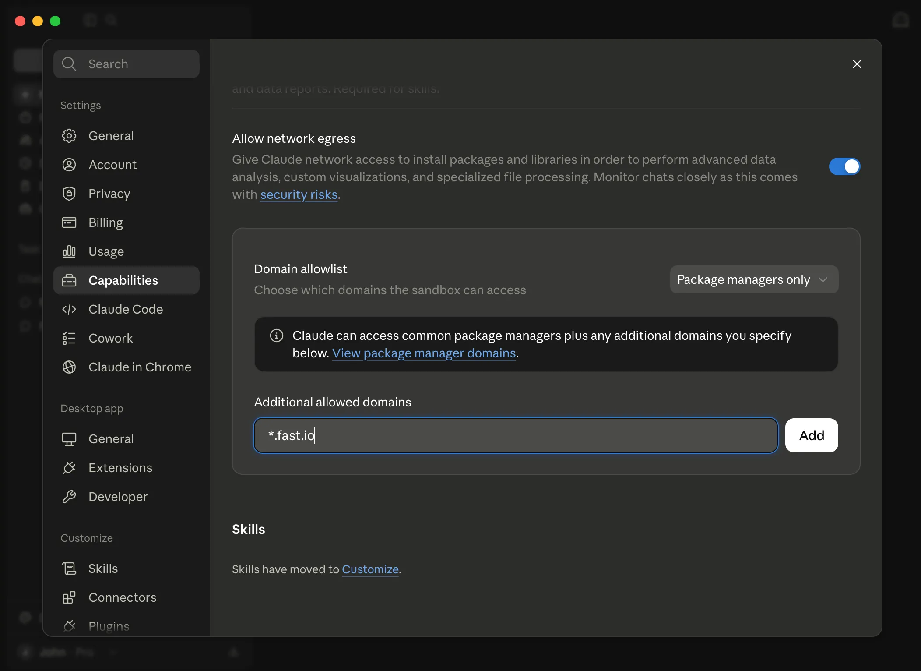This screenshot has height=671, width=921.
Task: Select the Billing section
Action: (127, 222)
